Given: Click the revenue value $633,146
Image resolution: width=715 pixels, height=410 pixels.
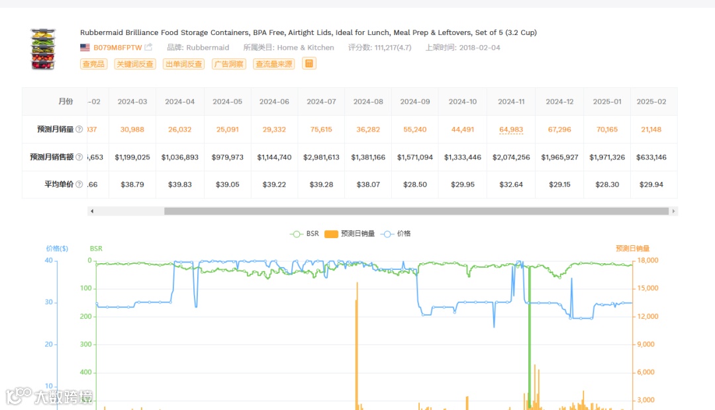Looking at the screenshot, I should [651, 157].
